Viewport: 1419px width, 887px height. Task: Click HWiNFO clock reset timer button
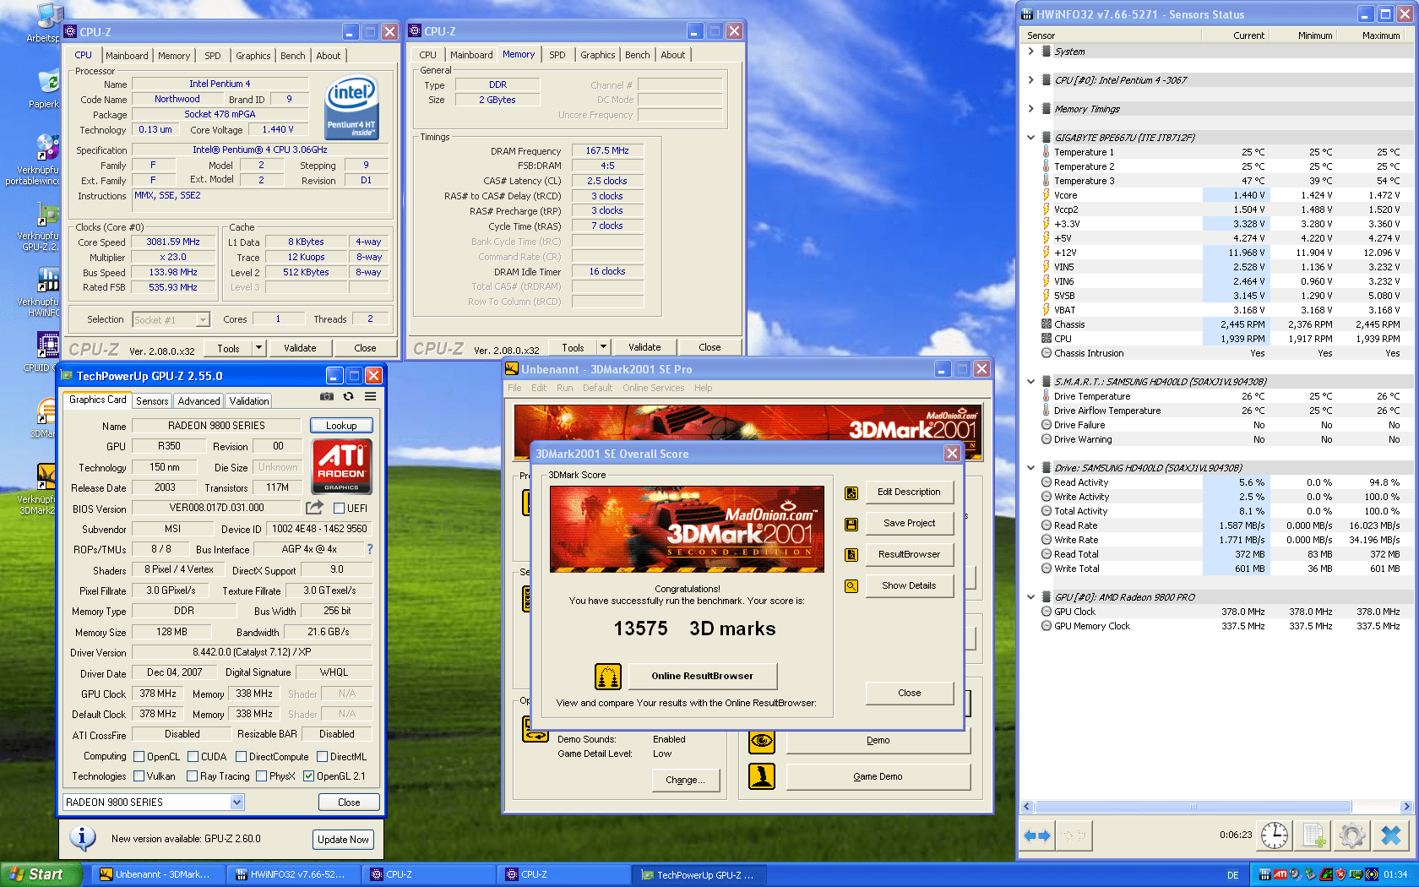click(1275, 835)
